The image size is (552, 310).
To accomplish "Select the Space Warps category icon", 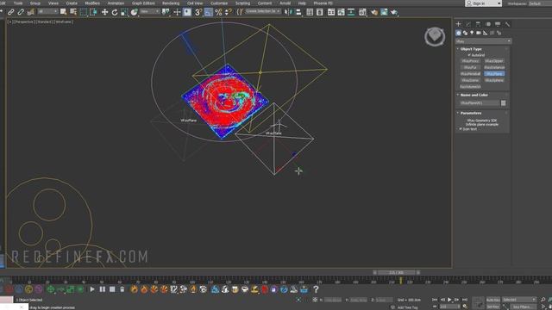I will 492,33.
